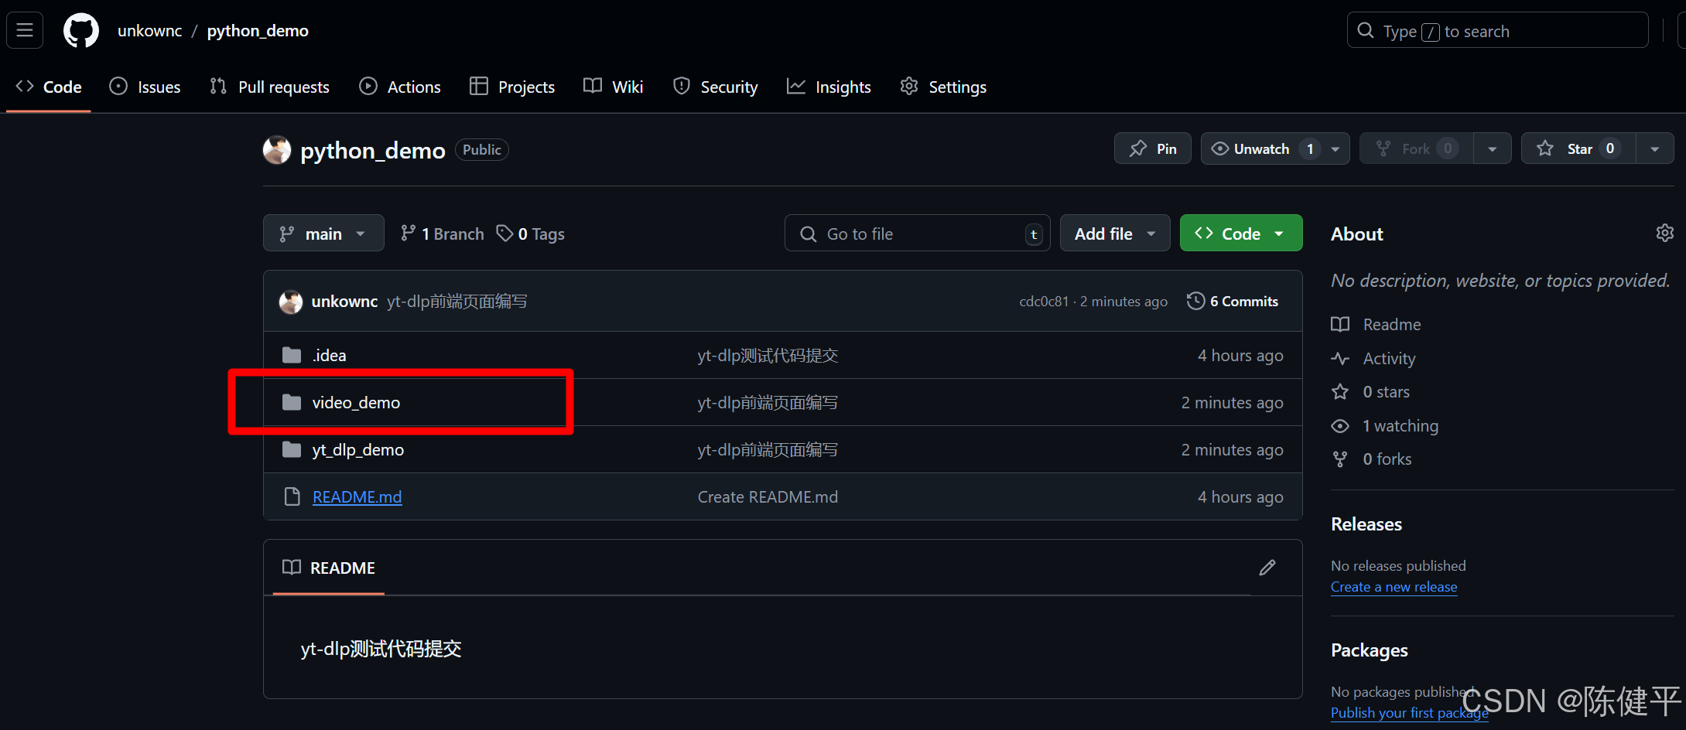View the 6 Commits history

[1233, 302]
